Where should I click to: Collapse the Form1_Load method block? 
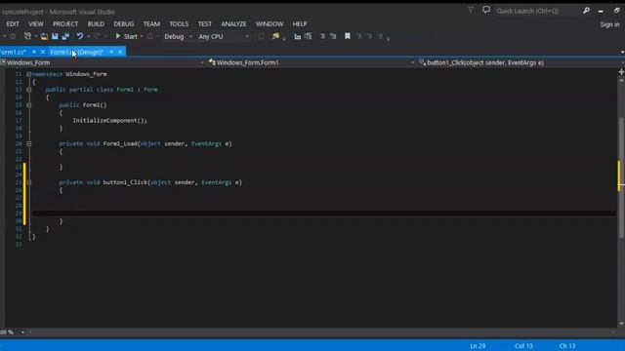coord(28,143)
